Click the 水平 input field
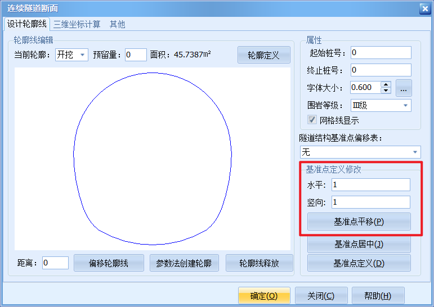This screenshot has height=307, width=434. (x=371, y=185)
